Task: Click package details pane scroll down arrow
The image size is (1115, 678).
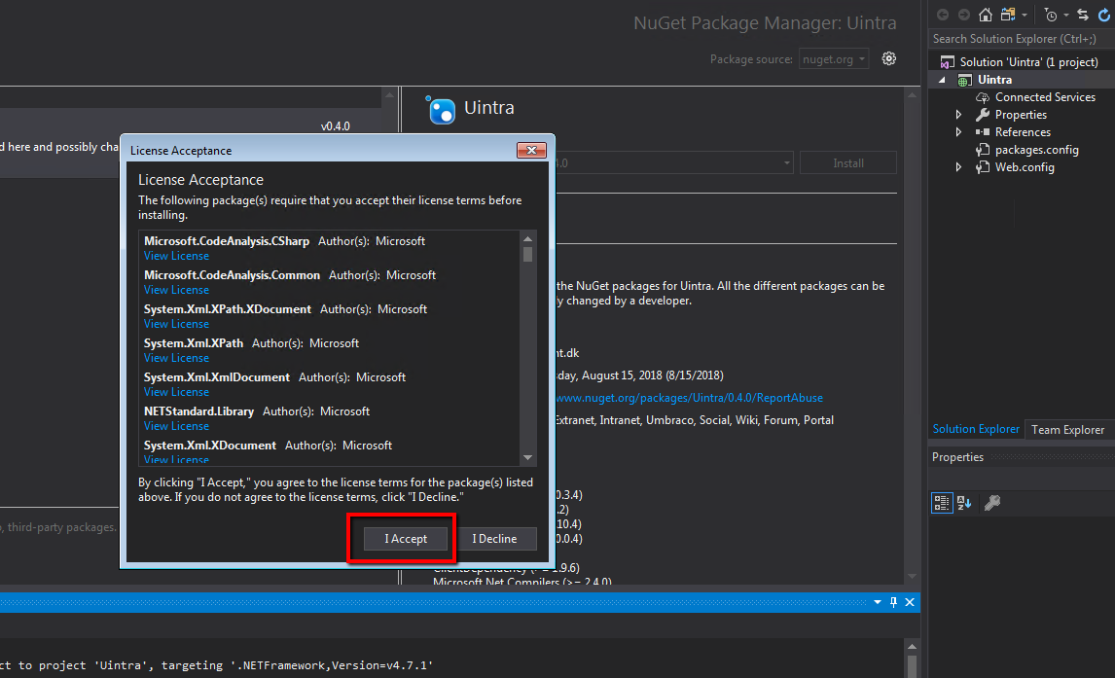Action: pyautogui.click(x=913, y=577)
